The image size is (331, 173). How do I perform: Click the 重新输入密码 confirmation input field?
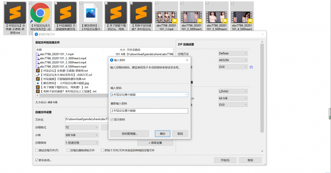click(149, 111)
